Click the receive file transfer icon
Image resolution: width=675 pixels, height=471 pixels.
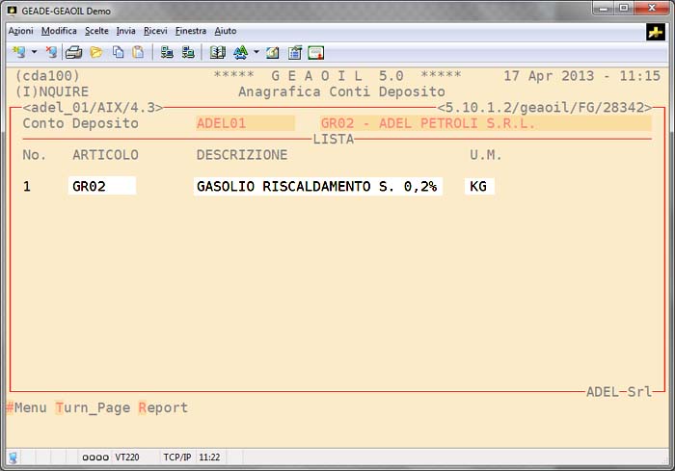(188, 52)
